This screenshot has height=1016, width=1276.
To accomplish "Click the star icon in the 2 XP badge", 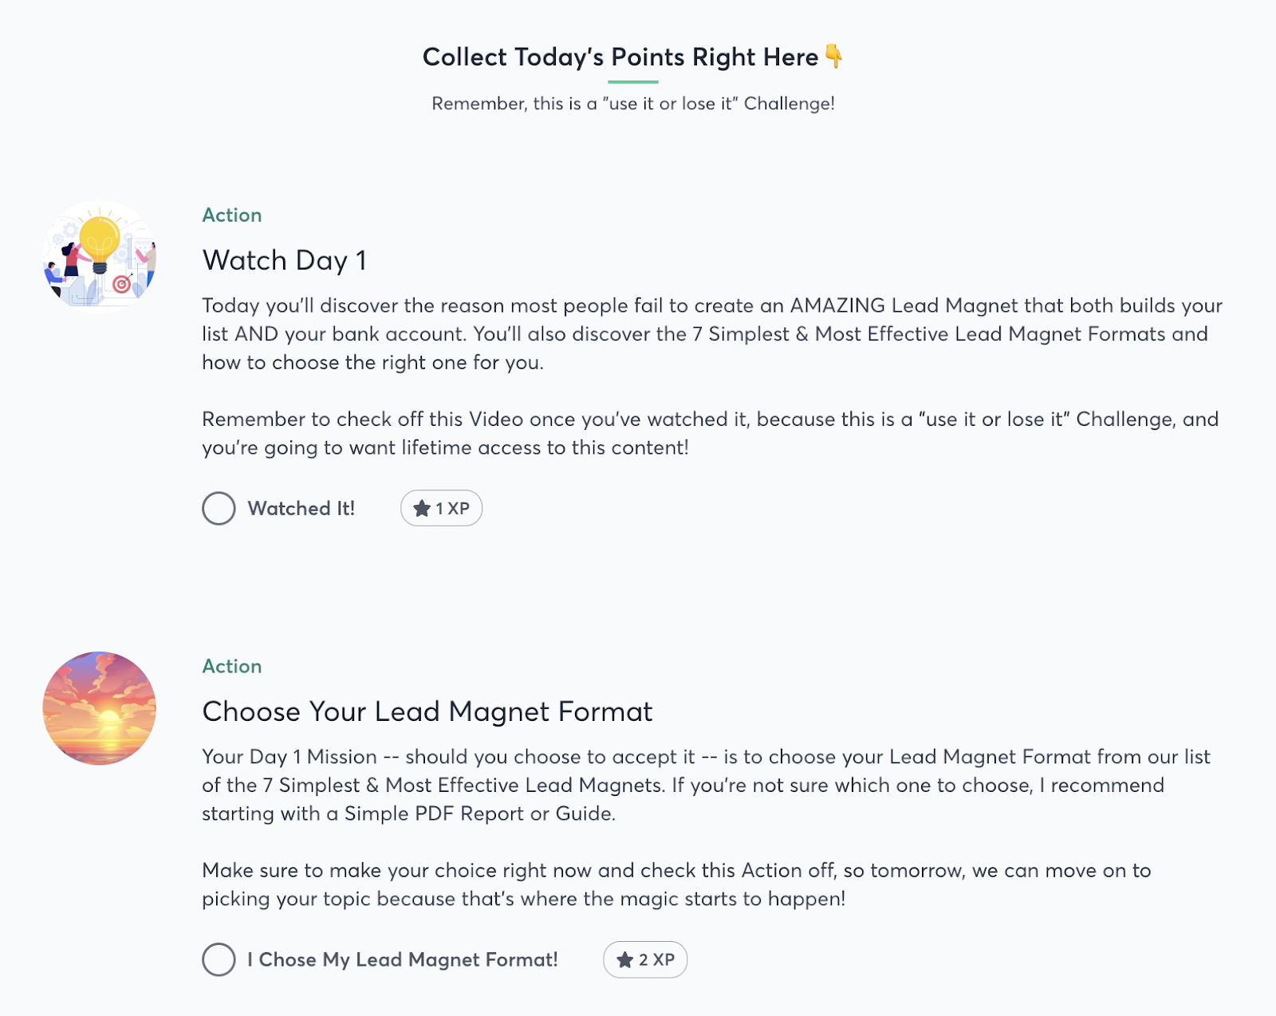I will [625, 960].
